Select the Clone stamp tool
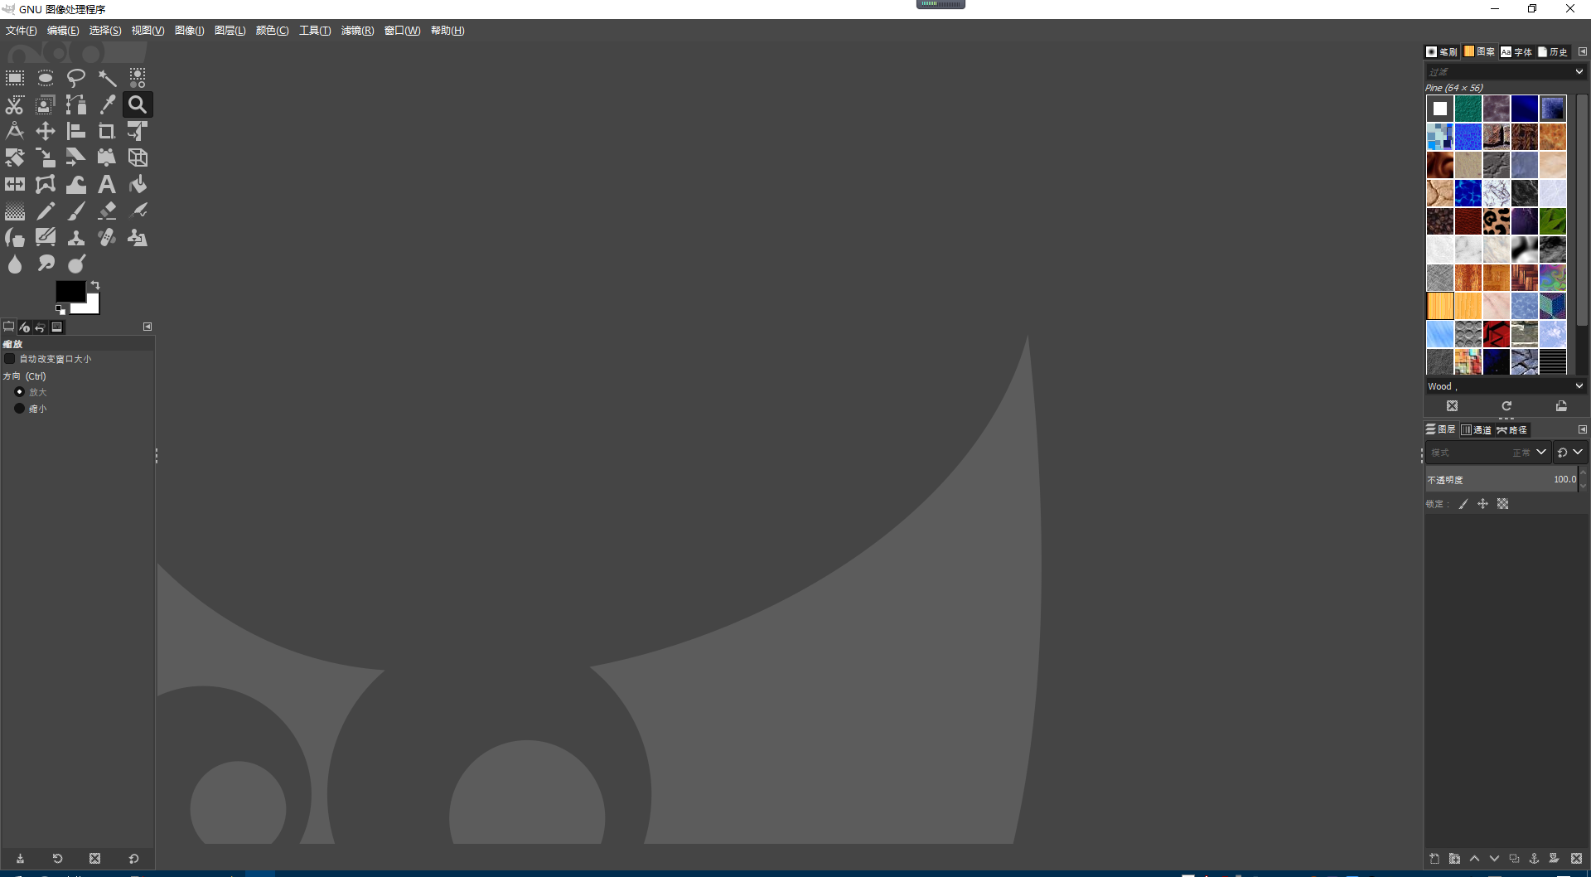1591x877 pixels. (76, 238)
